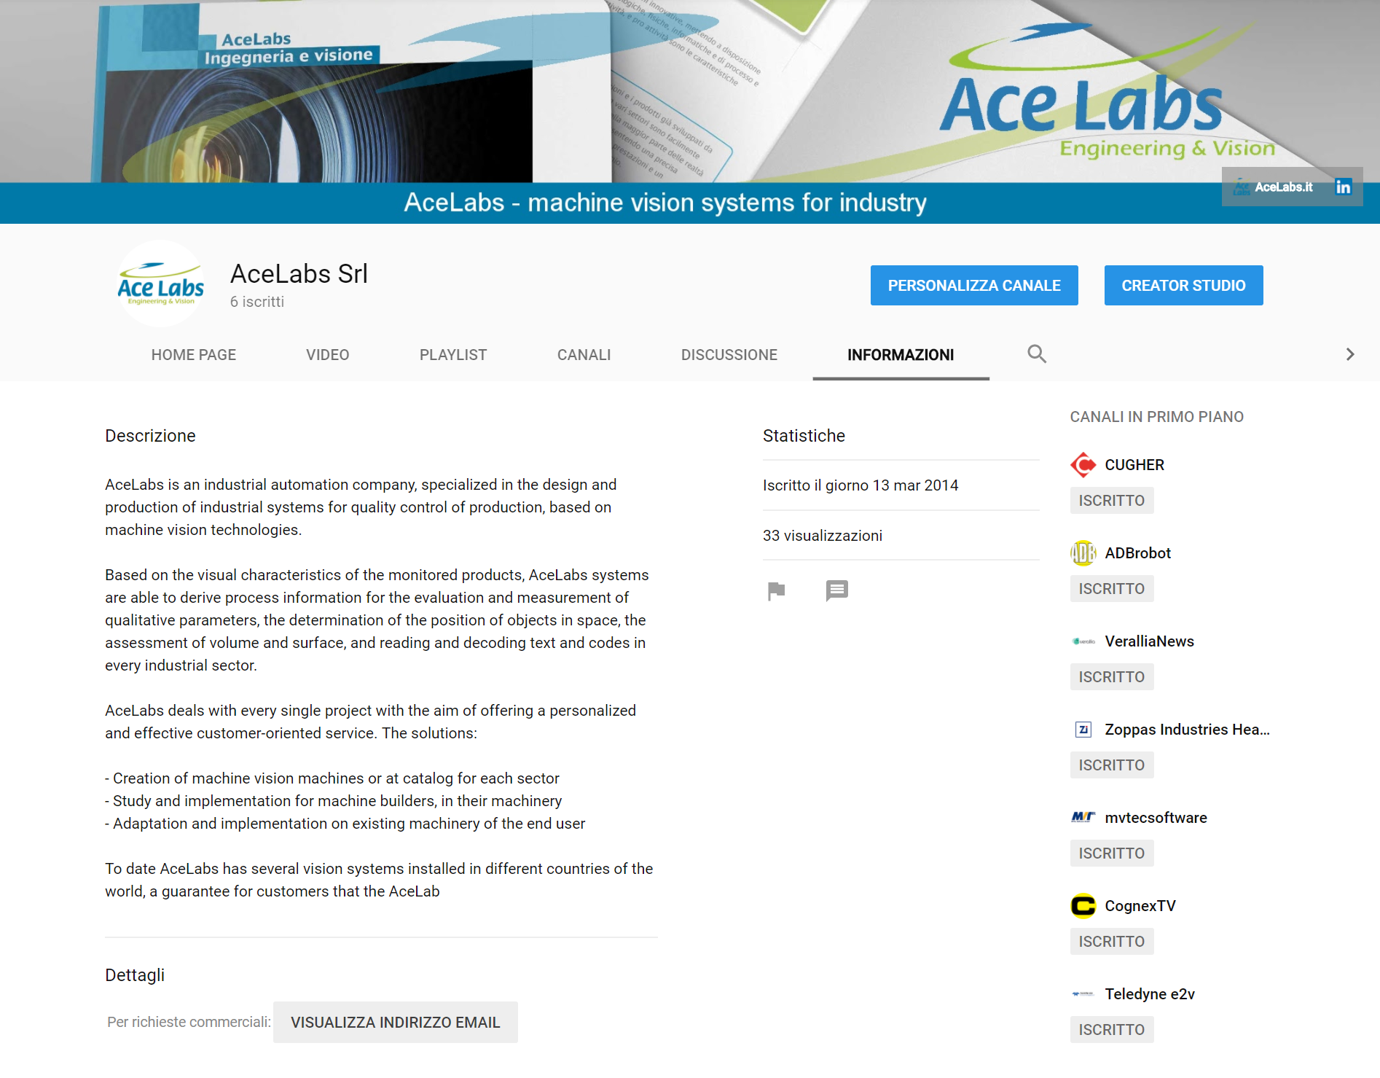Open the mvtecsoftware channel name link
Image resolution: width=1380 pixels, height=1078 pixels.
pyautogui.click(x=1156, y=818)
